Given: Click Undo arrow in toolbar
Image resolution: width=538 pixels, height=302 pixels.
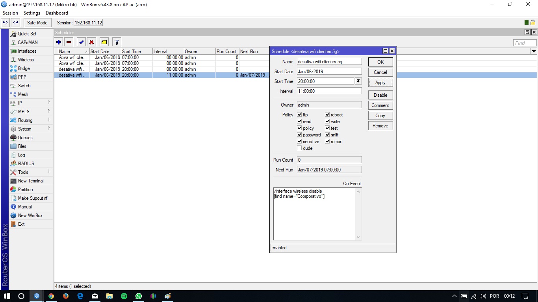Looking at the screenshot, I should [6, 22].
